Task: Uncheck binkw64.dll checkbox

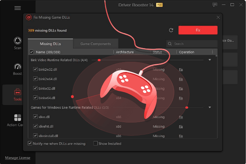Action: click(x=35, y=97)
